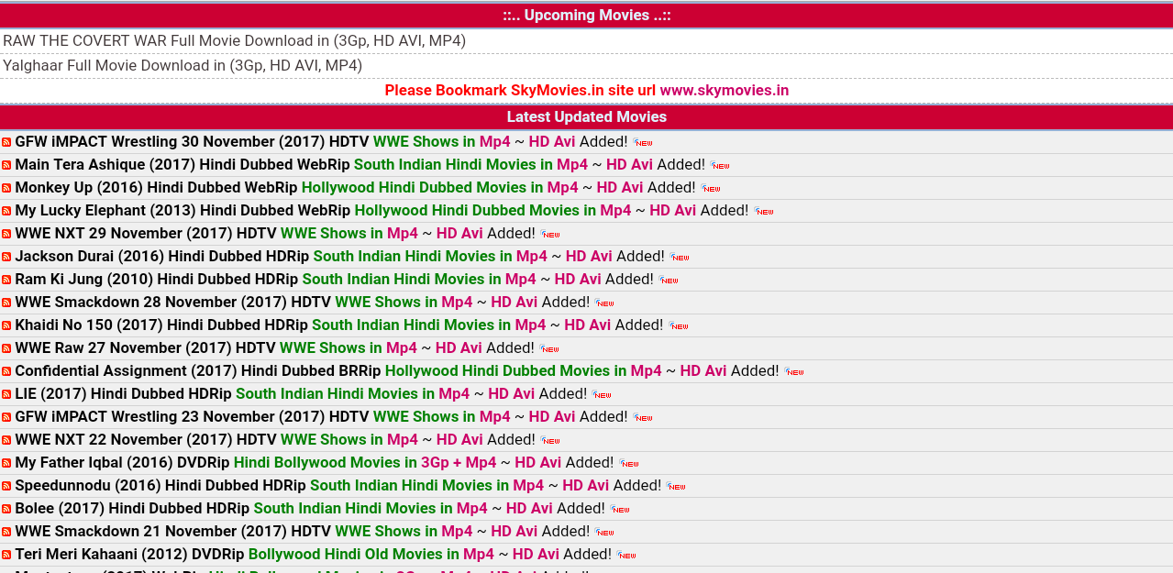Click the feed icon for WWE NXT 29 November
This screenshot has width=1173, height=573.
coord(6,234)
